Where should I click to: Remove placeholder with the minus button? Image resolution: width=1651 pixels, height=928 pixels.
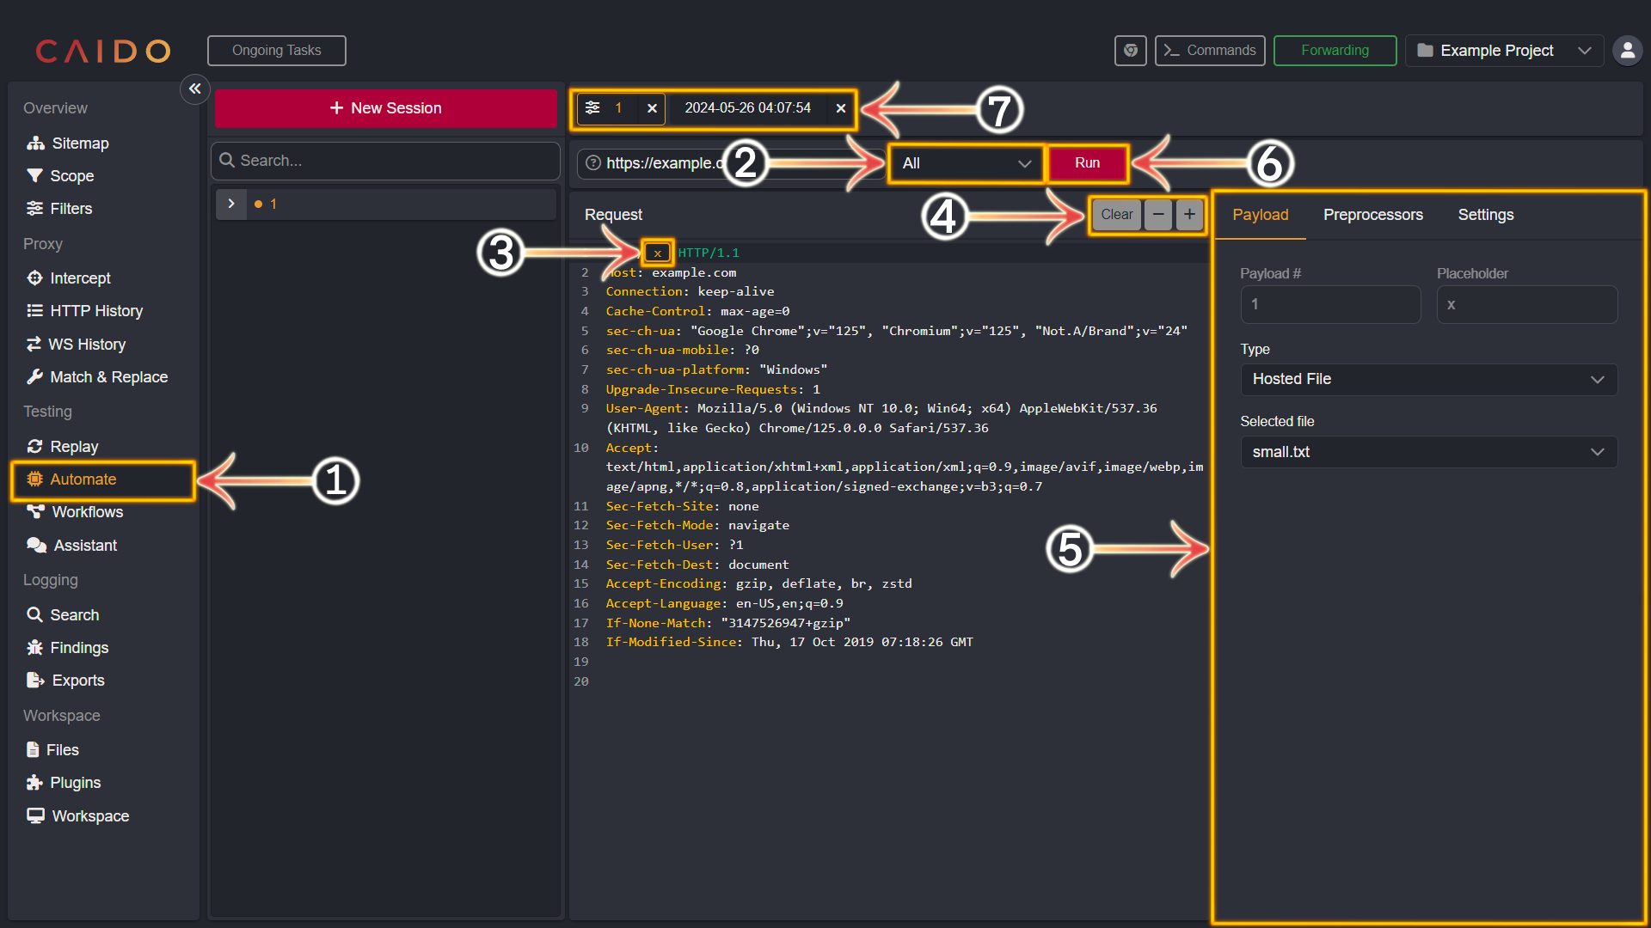[x=1158, y=215]
